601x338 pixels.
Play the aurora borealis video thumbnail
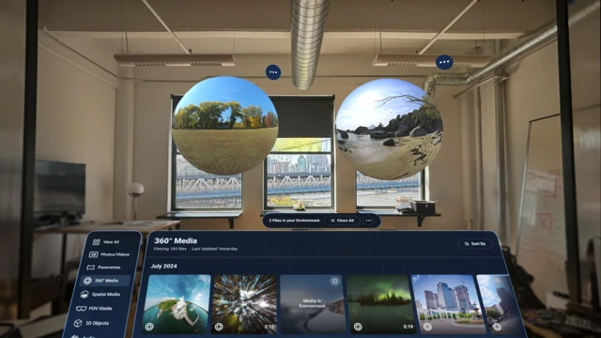(380, 303)
